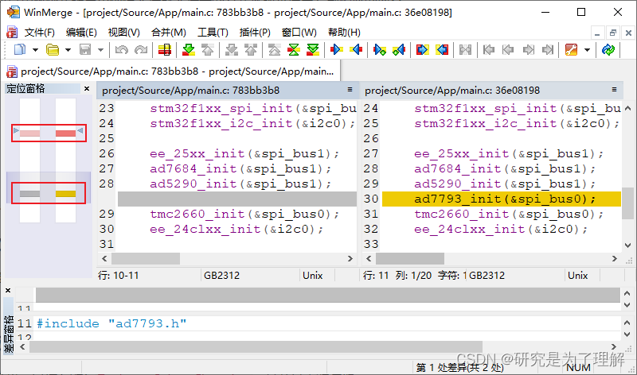The width and height of the screenshot is (637, 375).
Task: Copy to right and advance
Action: (x=380, y=50)
